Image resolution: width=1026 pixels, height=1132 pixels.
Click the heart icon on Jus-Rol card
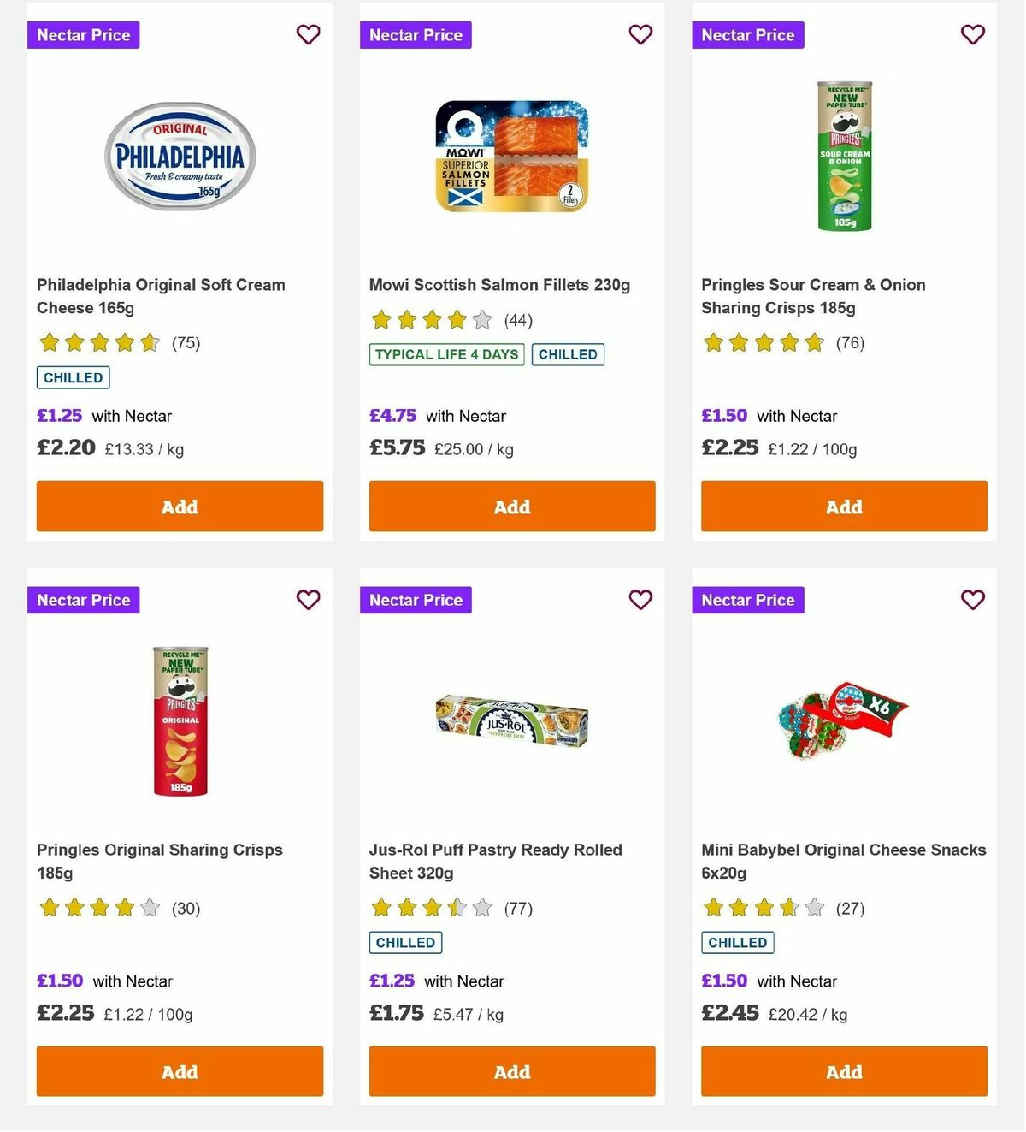640,600
